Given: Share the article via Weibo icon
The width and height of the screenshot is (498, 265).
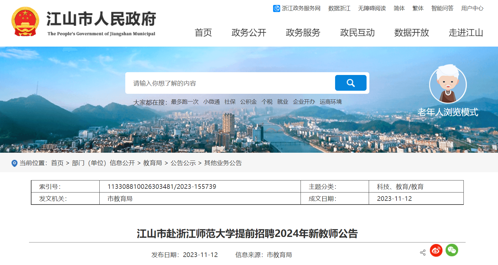Looking at the screenshot, I should click(436, 251).
